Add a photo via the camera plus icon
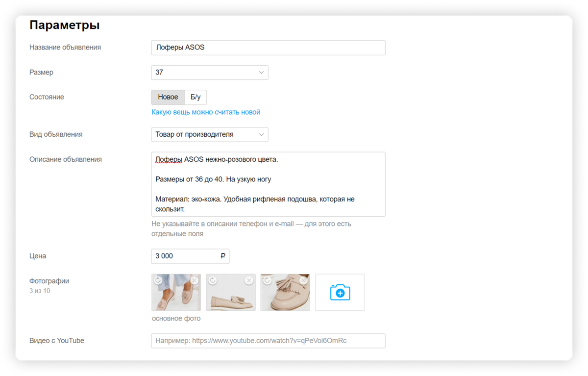The image size is (588, 376). click(340, 292)
